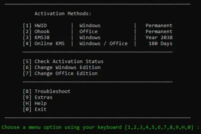Select Change Office Edition entry
The height and width of the screenshot is (134, 201).
tap(60, 73)
